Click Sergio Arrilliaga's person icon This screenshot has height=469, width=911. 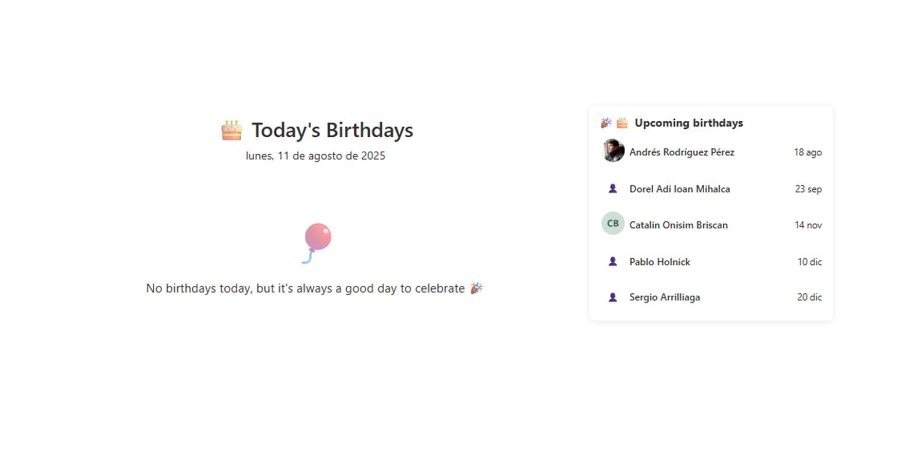tap(613, 297)
